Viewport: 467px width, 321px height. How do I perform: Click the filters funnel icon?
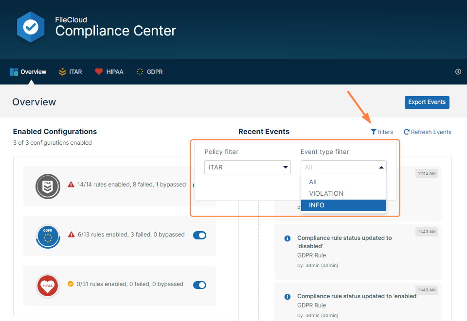click(x=374, y=132)
